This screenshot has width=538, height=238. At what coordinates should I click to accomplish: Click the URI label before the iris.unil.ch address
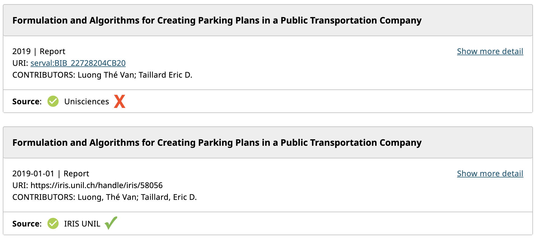point(20,186)
